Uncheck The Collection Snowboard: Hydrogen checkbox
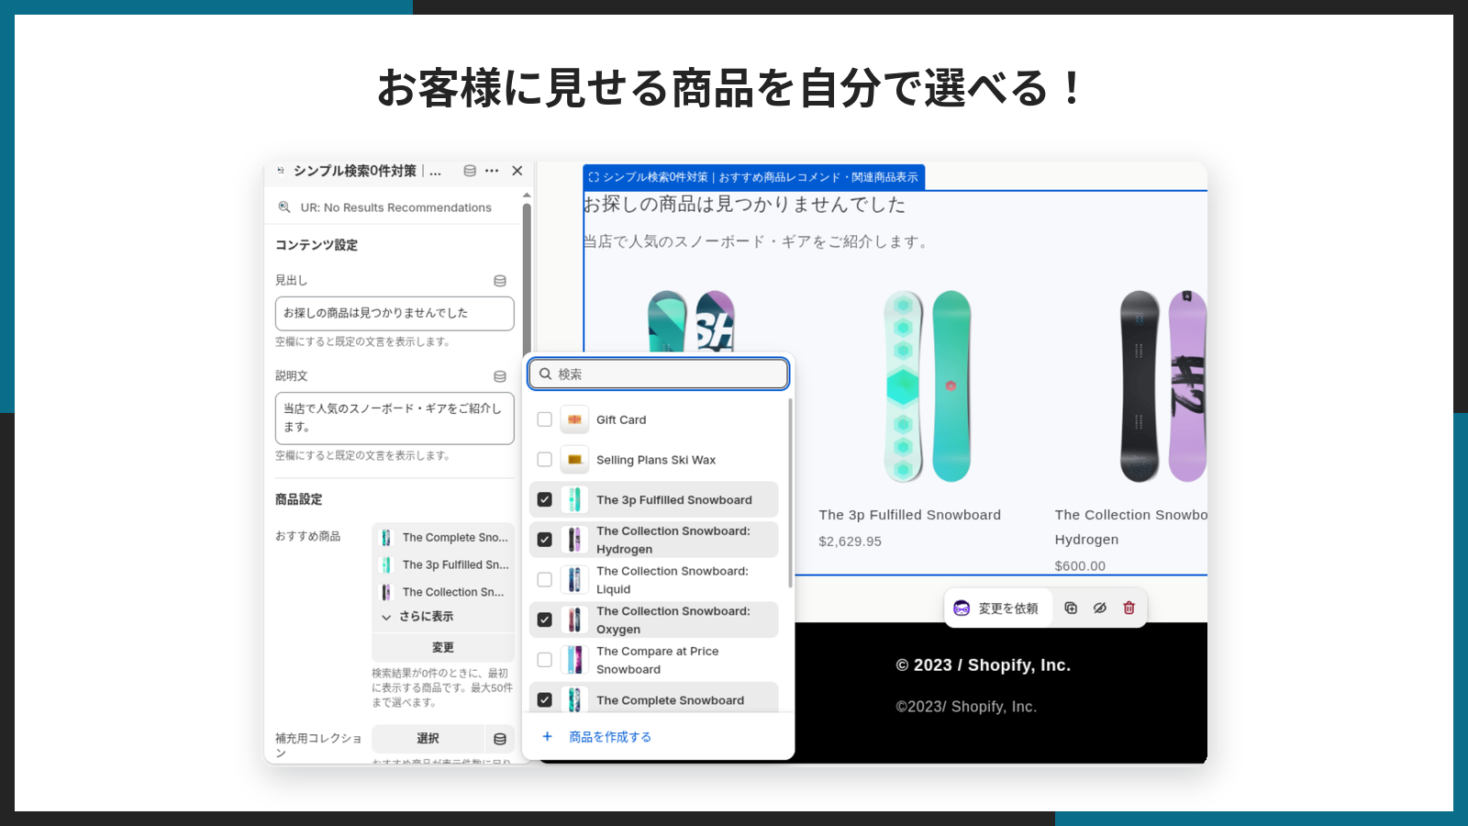This screenshot has width=1468, height=826. pos(545,540)
